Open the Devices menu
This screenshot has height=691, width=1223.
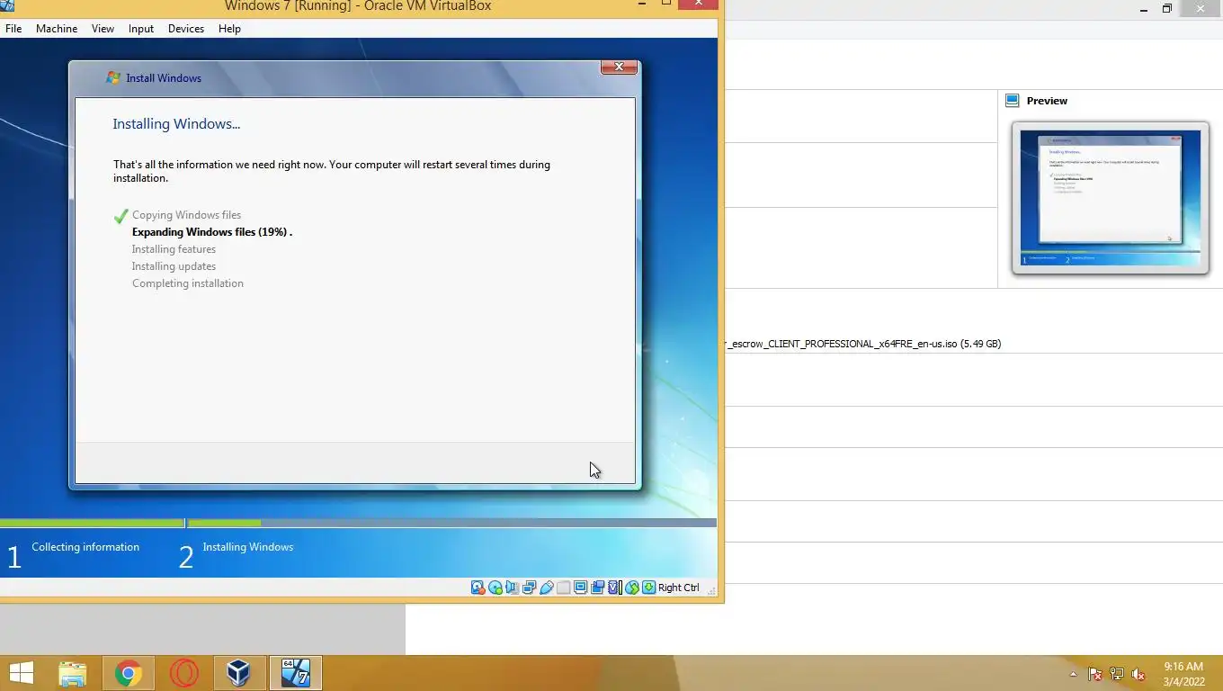pos(186,29)
